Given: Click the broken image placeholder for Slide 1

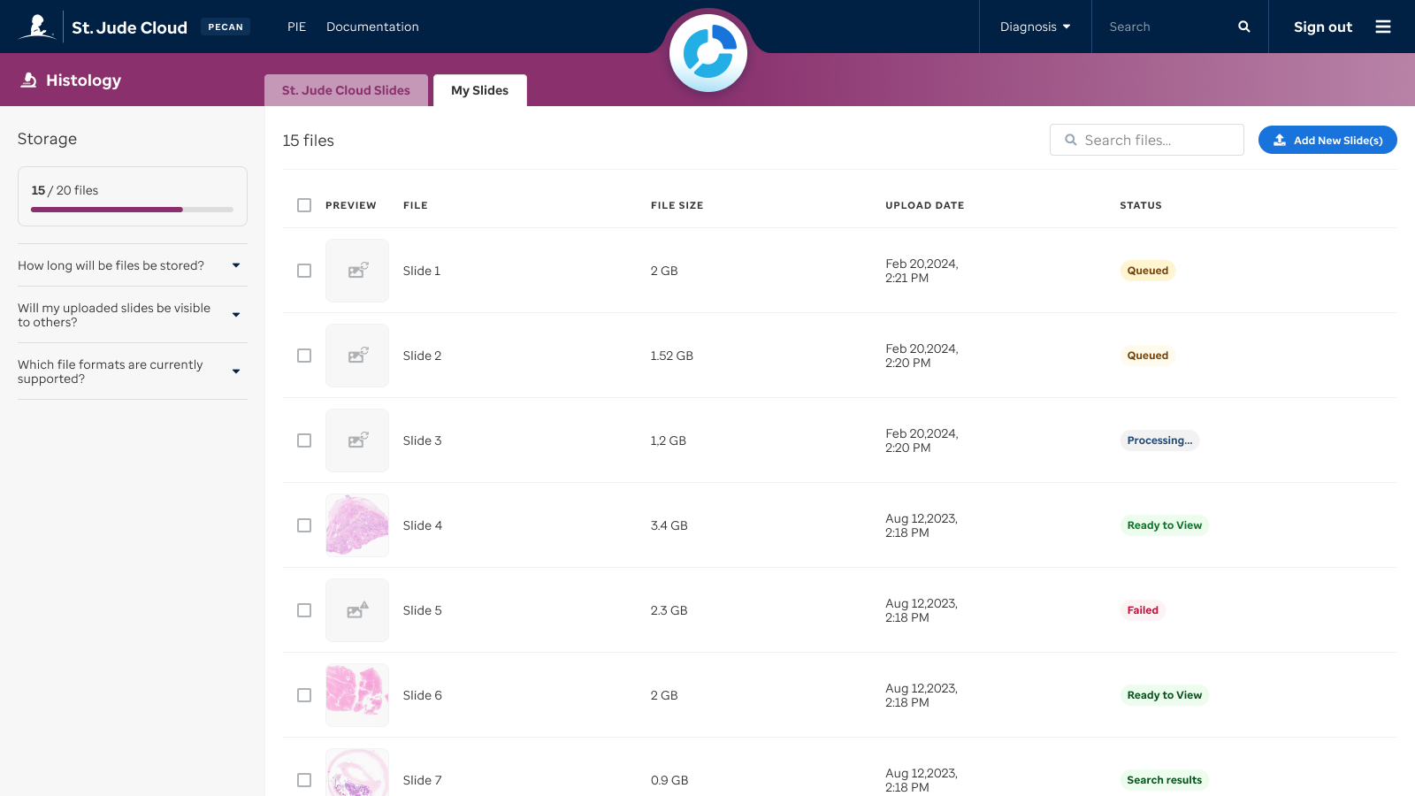Looking at the screenshot, I should pos(356,271).
